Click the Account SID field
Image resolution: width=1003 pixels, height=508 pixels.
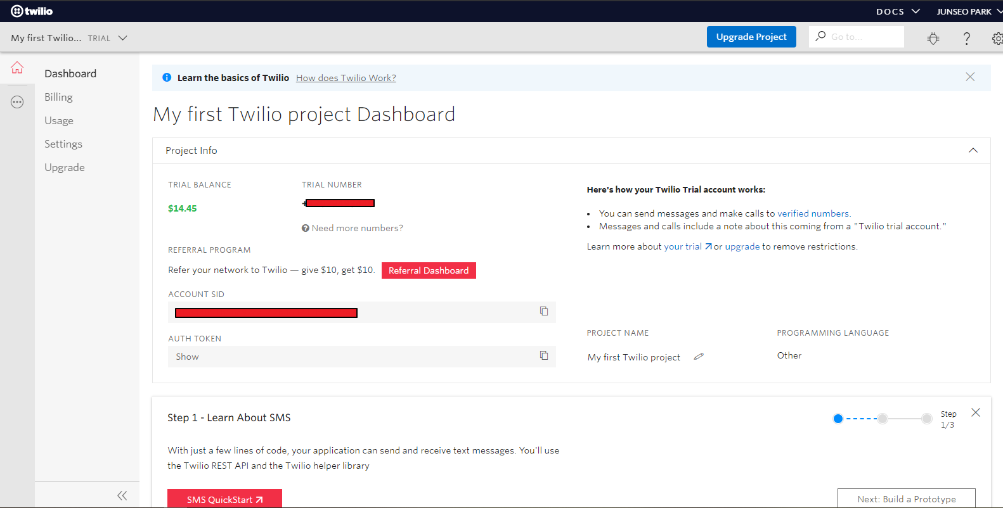tap(362, 312)
